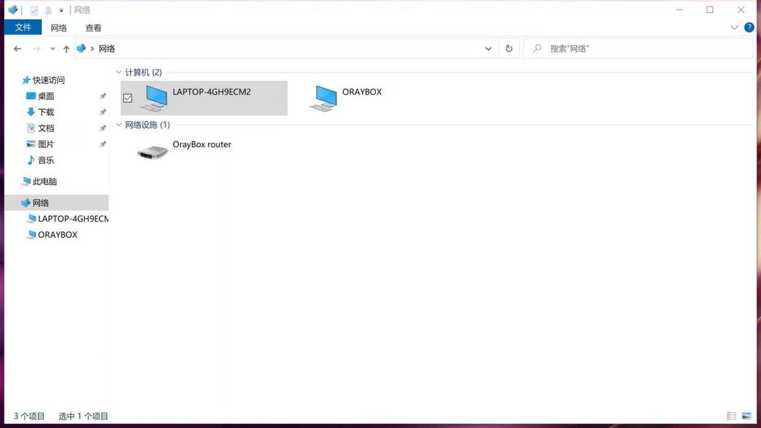Collapse the 计算机 (2) group
The width and height of the screenshot is (761, 428).
119,72
